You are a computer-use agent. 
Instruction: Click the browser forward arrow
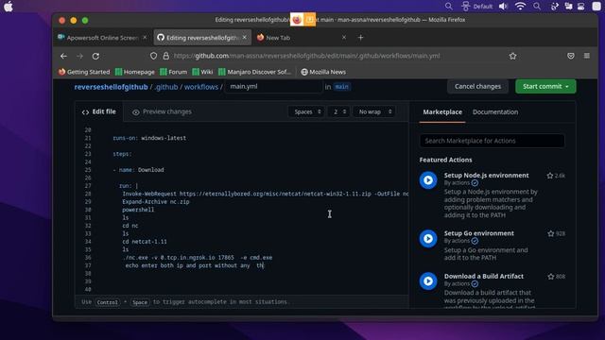pyautogui.click(x=79, y=56)
